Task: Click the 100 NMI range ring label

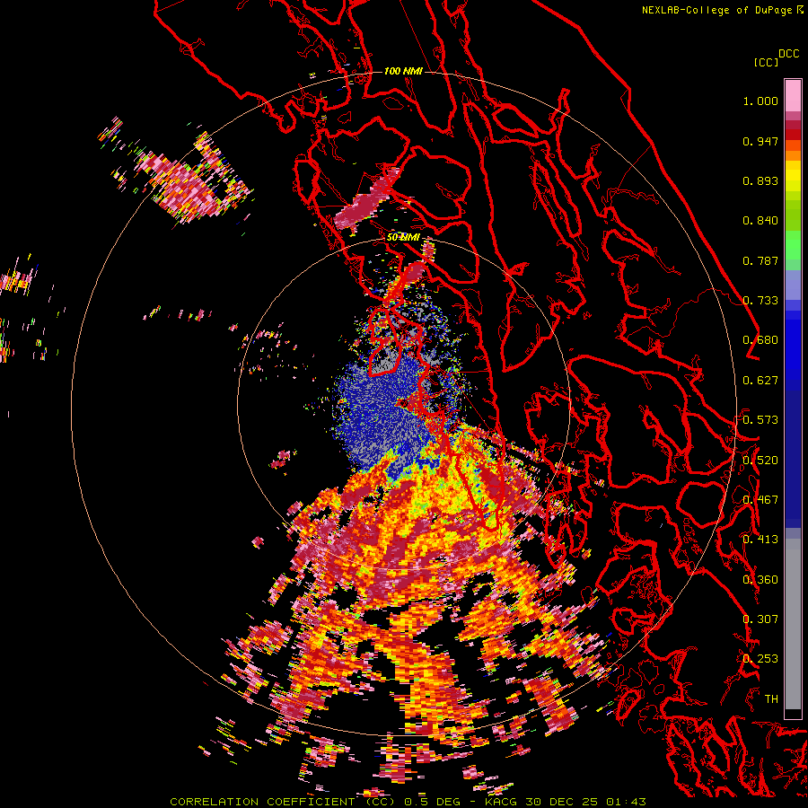Action: click(x=403, y=71)
